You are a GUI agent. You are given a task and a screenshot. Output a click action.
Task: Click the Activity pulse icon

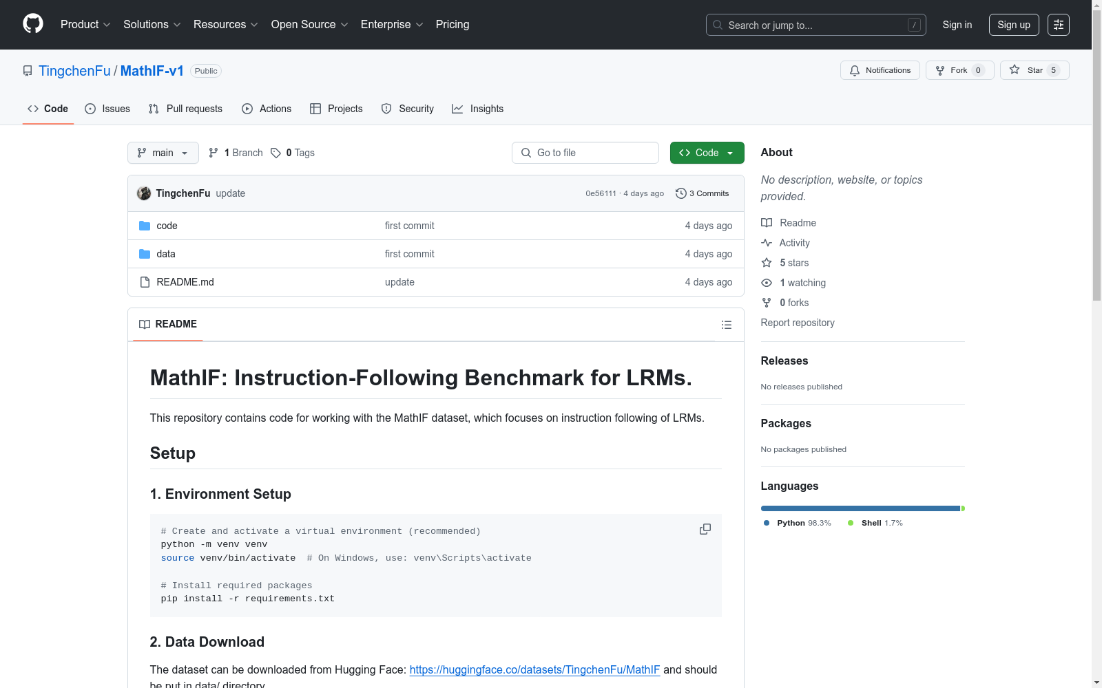pos(767,243)
